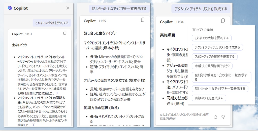Give thumbs up to the response
This screenshot has width=258, height=131.
point(216,117)
